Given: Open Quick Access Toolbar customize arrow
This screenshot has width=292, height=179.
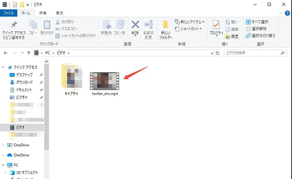Looking at the screenshot, I should [28, 5].
